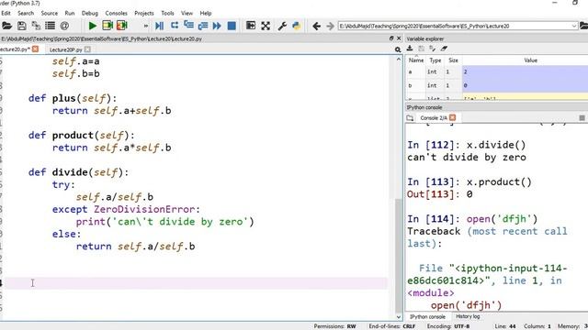Undock the editor pane icon
Viewport: 588px width, 330px height.
click(391, 38)
